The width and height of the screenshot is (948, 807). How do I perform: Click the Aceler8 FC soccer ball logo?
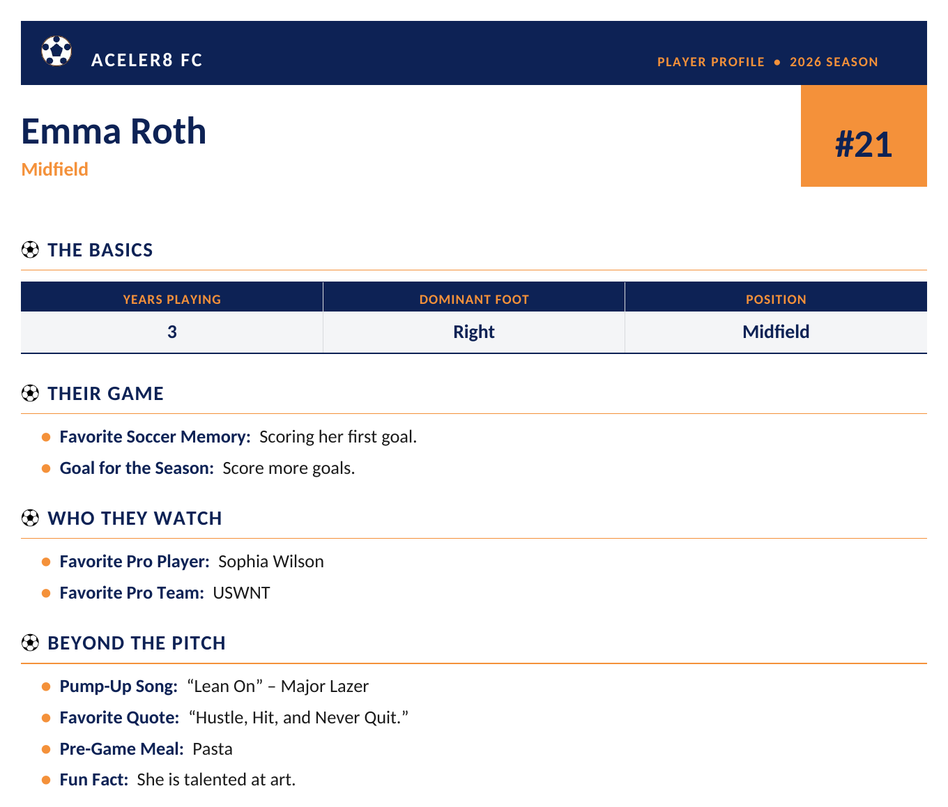pyautogui.click(x=56, y=52)
